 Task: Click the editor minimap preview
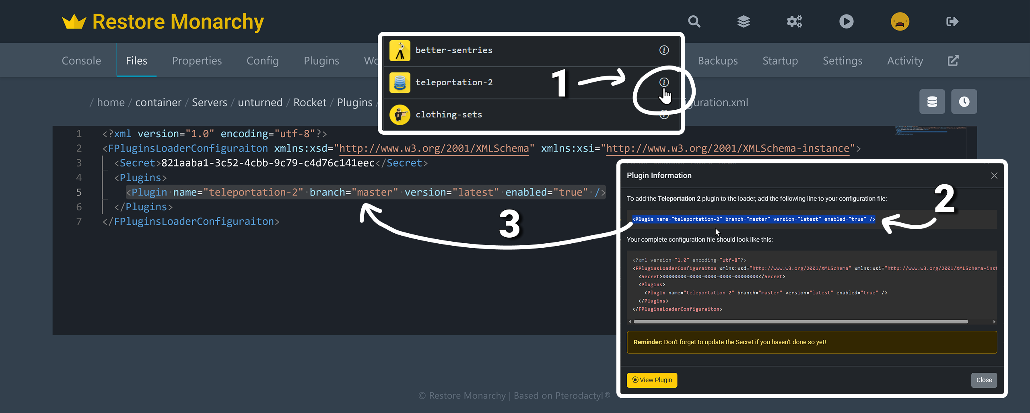pos(931,131)
